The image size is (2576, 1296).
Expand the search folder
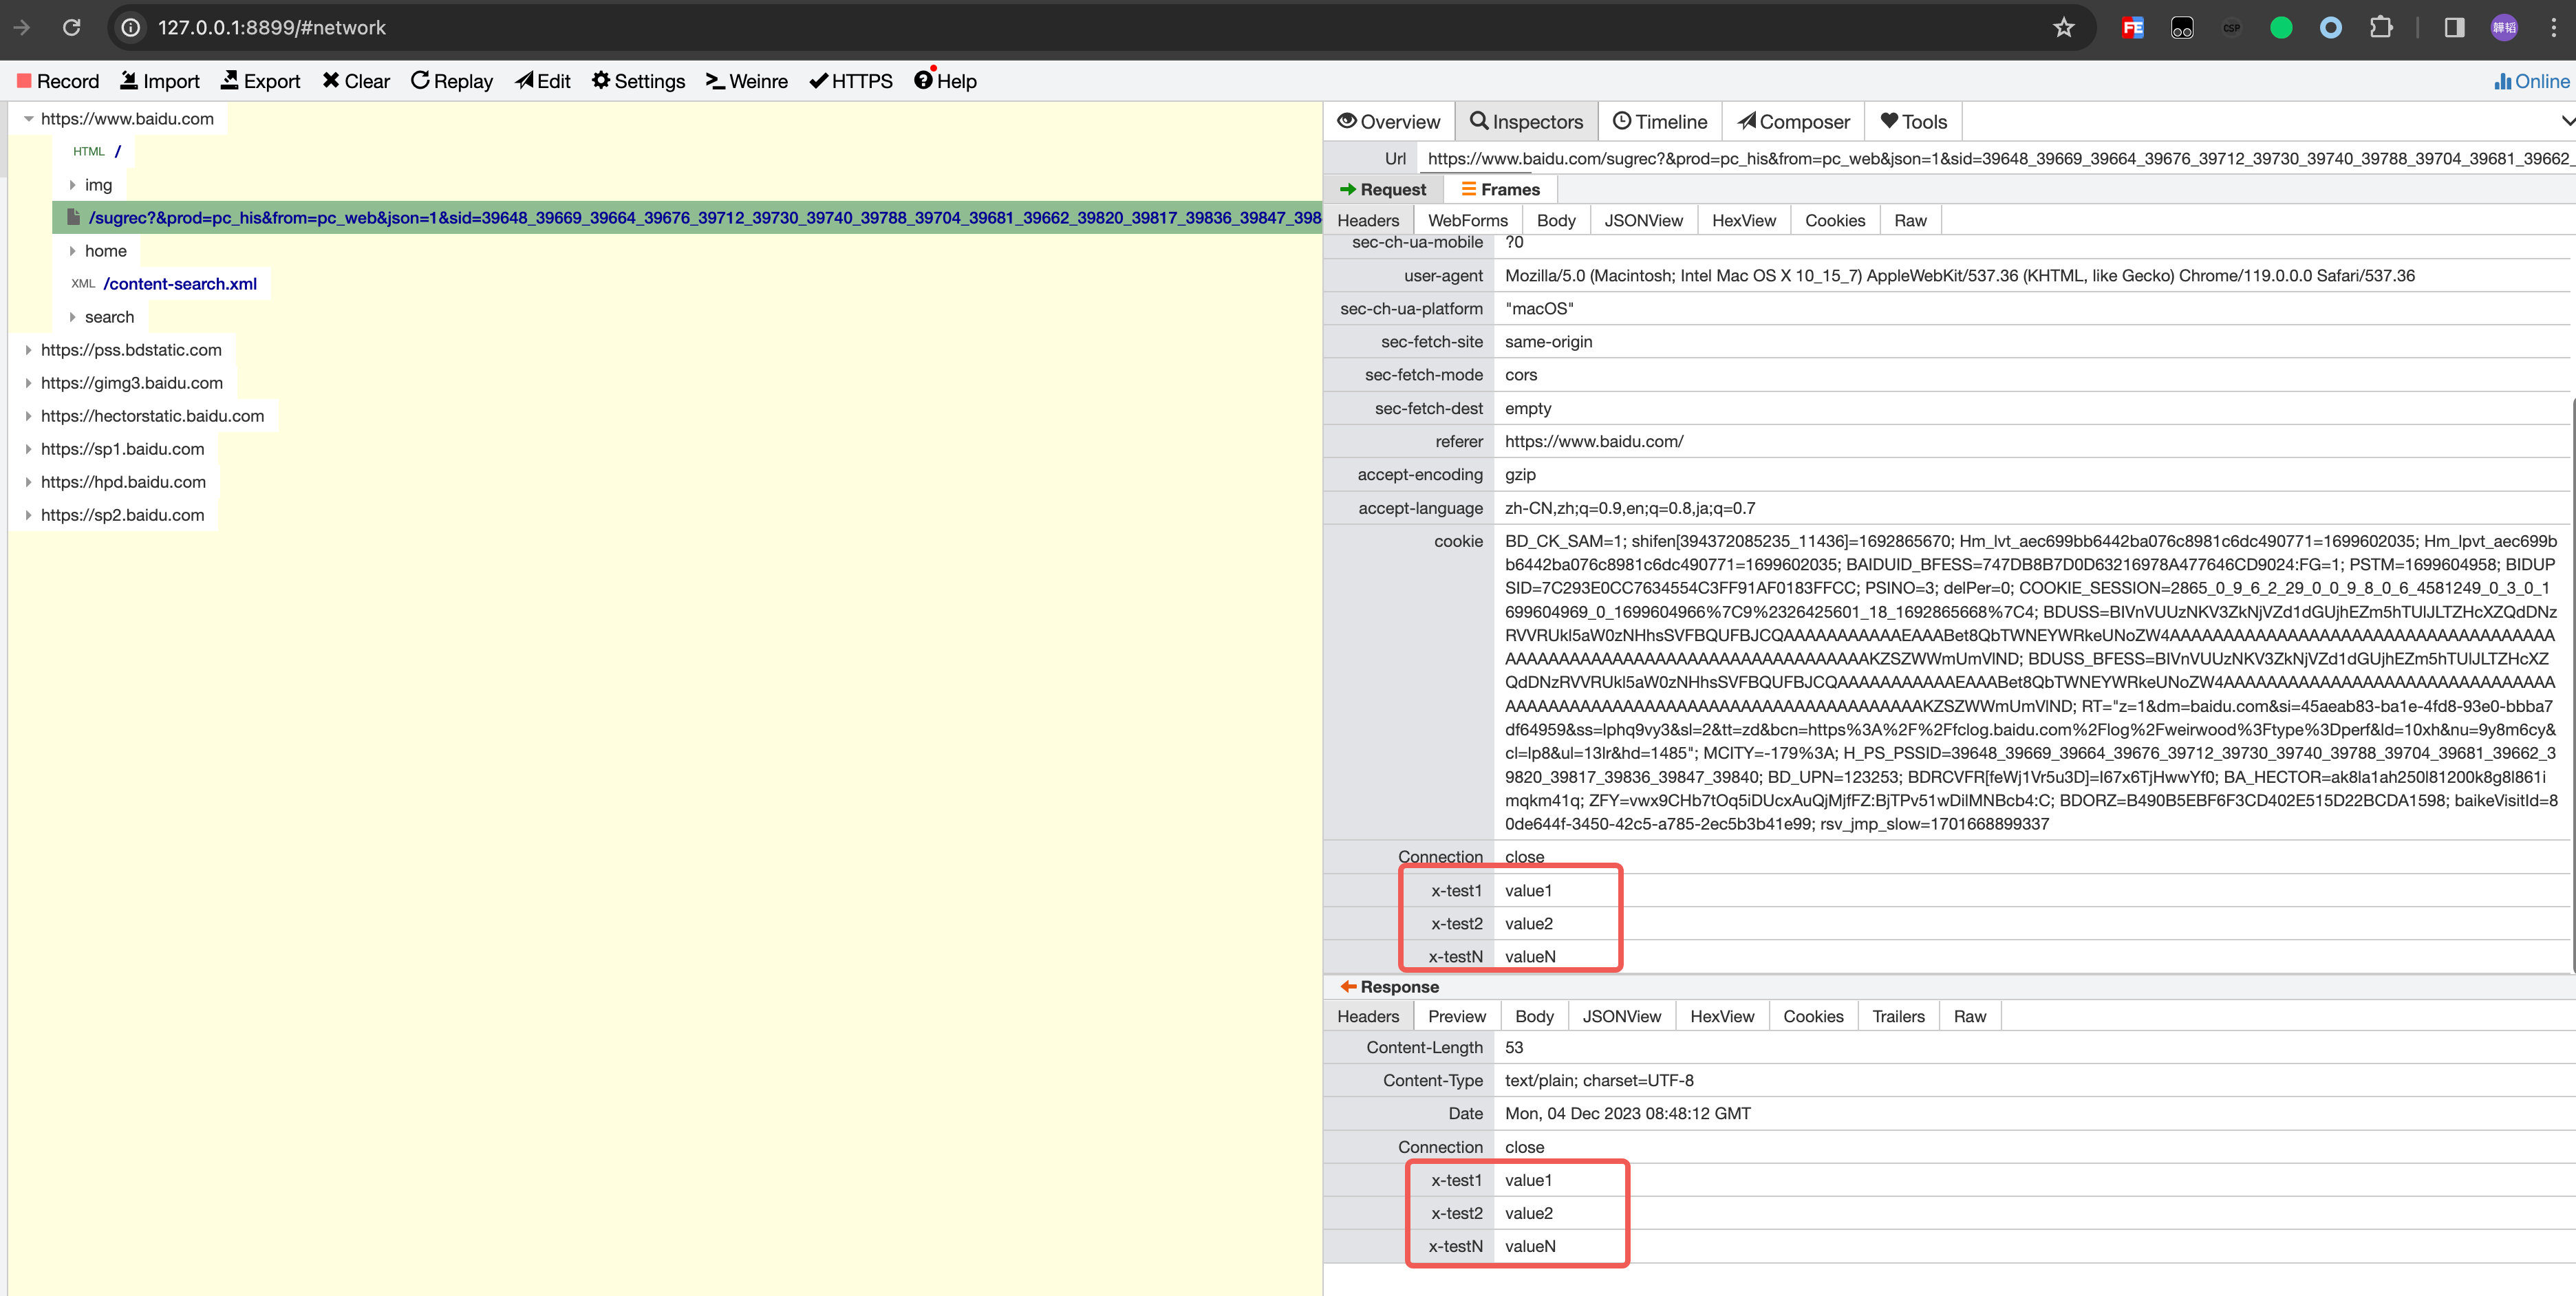72,317
